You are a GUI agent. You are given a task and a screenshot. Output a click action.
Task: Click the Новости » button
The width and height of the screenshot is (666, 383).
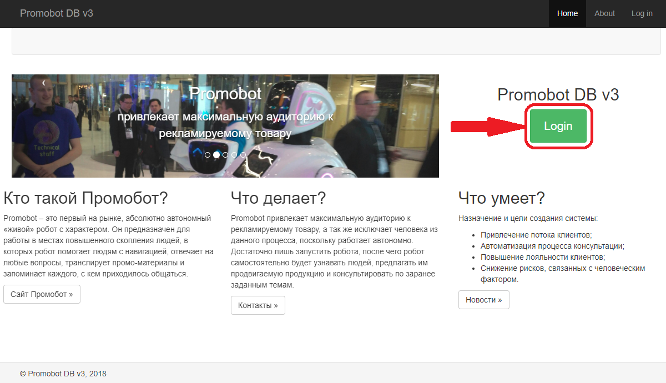[x=483, y=300]
